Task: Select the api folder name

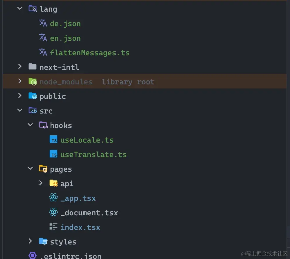Action: [67, 184]
